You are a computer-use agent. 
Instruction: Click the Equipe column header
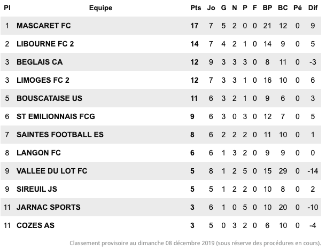coord(100,8)
